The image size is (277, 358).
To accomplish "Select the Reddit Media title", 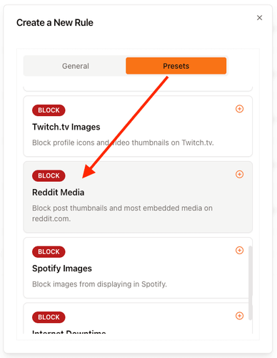I will point(58,193).
